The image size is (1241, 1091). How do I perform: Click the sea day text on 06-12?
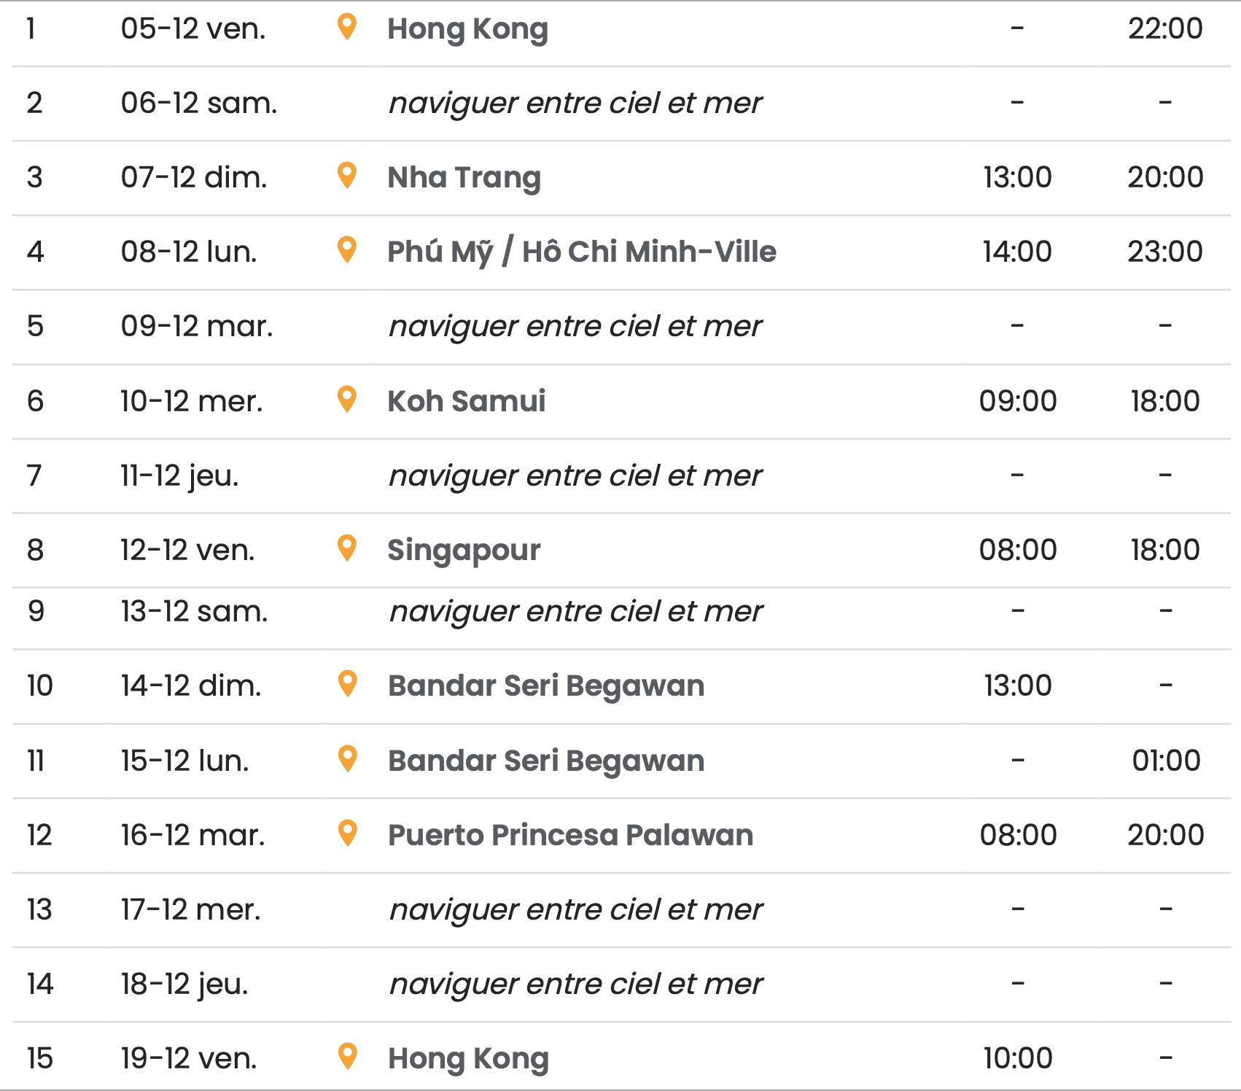pos(575,103)
